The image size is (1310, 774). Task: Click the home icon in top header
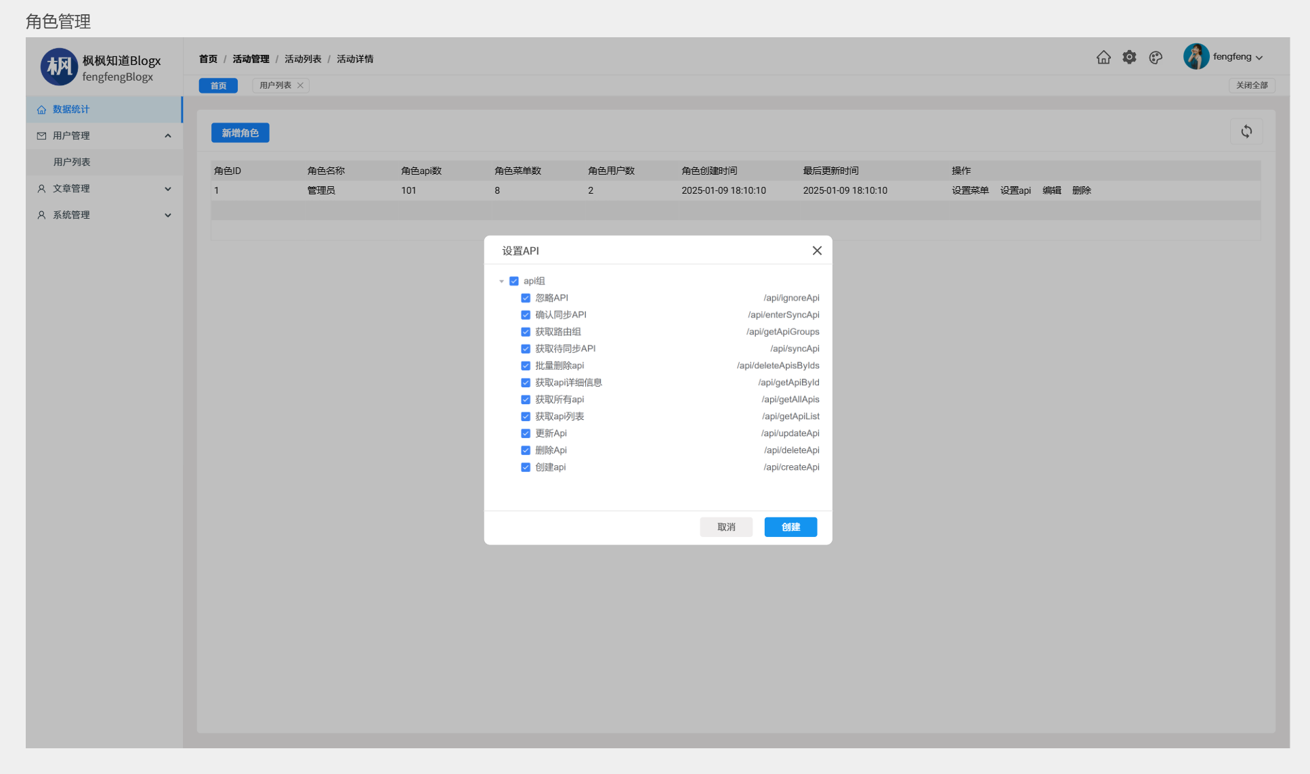[x=1103, y=58]
